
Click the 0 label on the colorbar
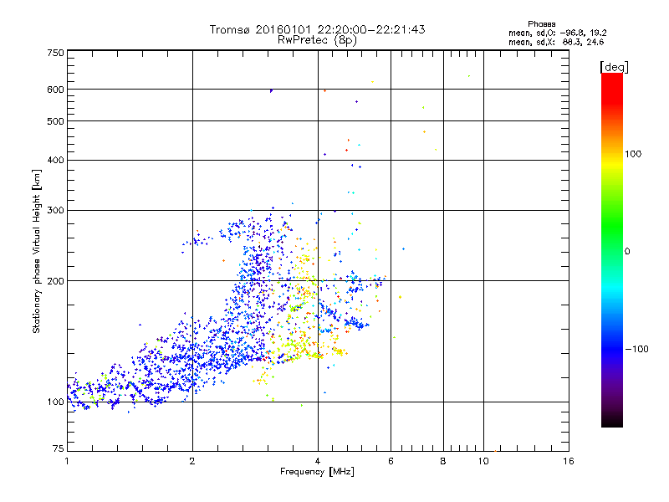coord(627,252)
